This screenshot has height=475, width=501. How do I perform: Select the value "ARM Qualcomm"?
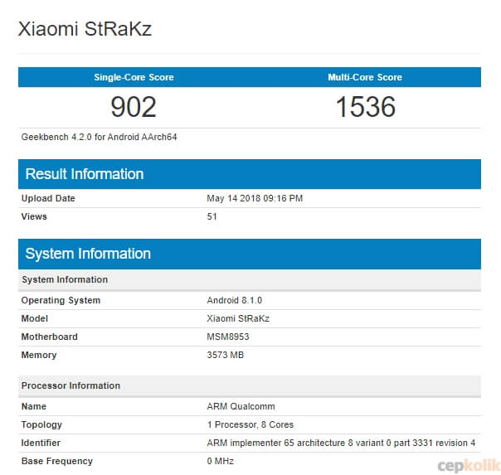point(241,406)
